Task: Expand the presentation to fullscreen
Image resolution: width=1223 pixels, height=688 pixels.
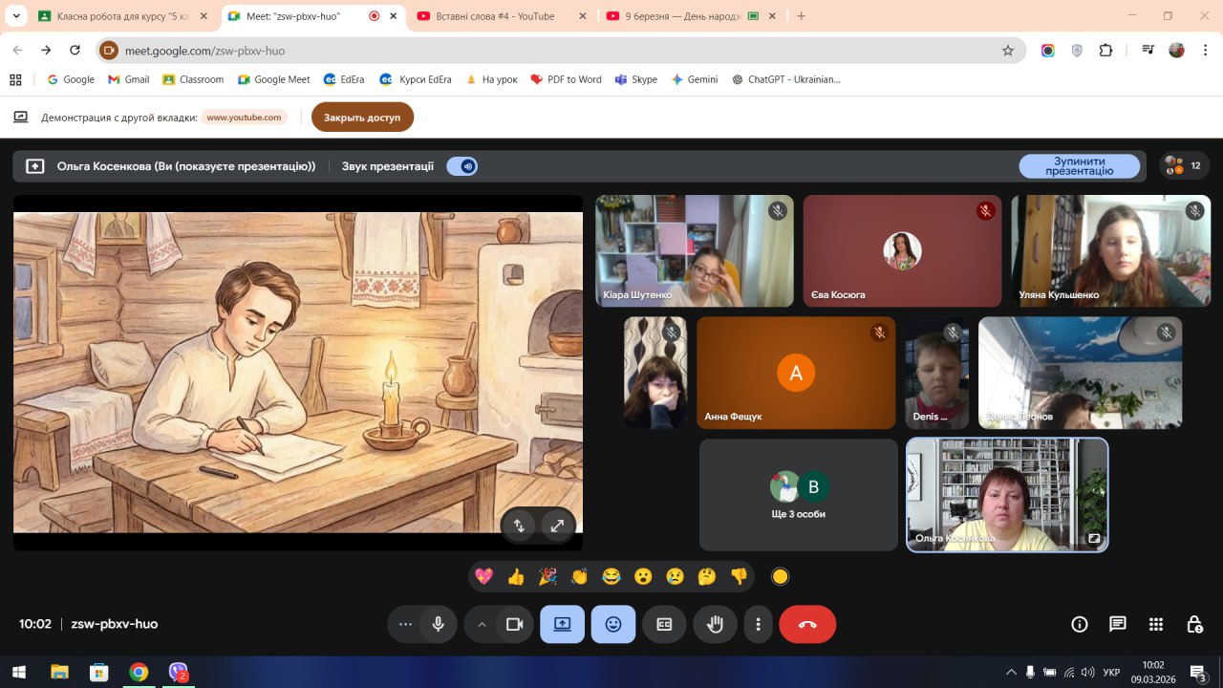Action: tap(556, 525)
